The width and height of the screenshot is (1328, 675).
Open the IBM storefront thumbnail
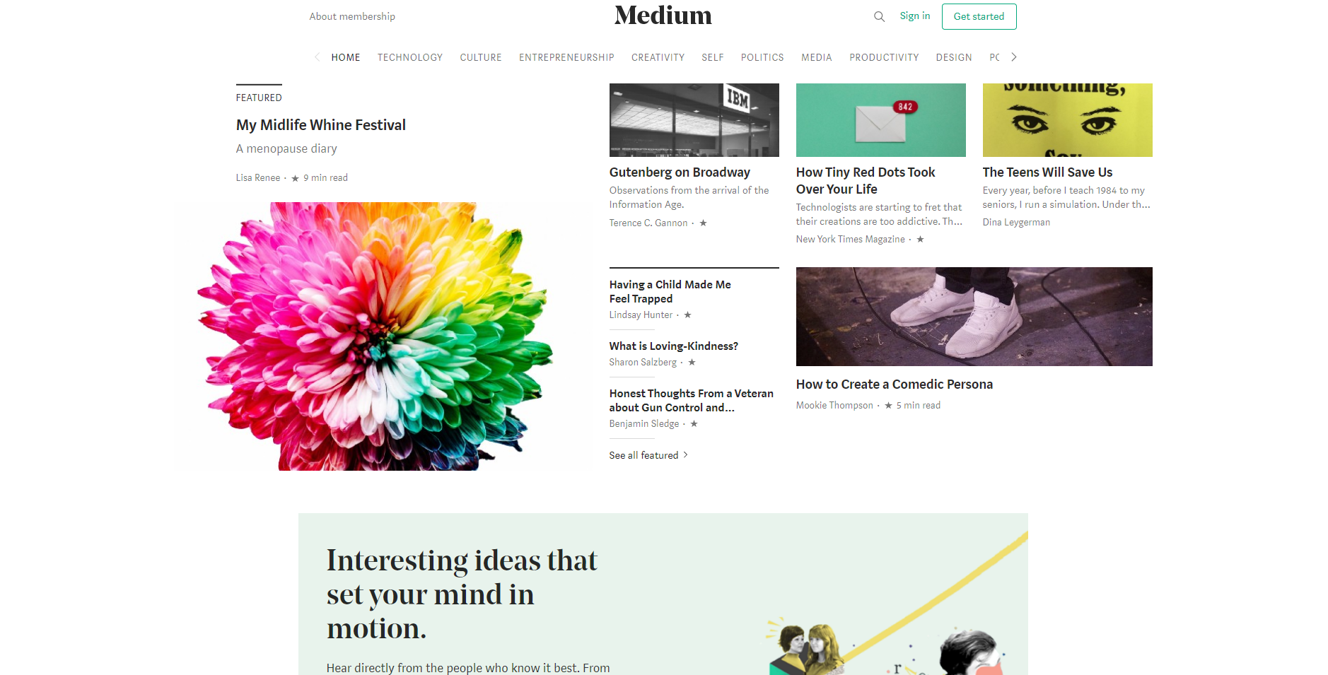[694, 120]
